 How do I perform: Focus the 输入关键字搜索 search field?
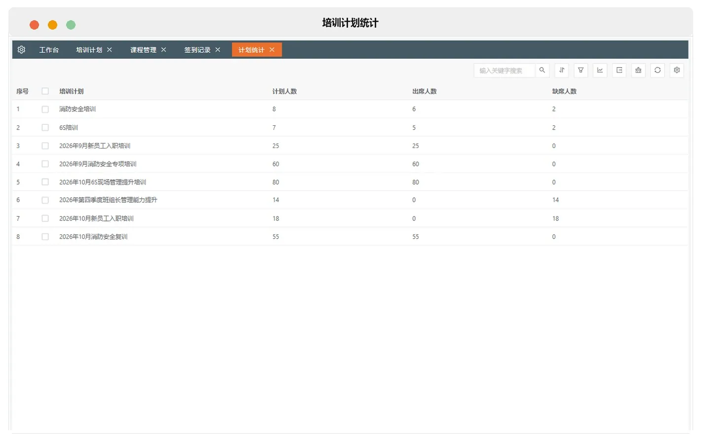tap(505, 70)
